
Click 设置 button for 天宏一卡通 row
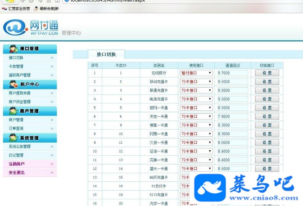[267, 116]
